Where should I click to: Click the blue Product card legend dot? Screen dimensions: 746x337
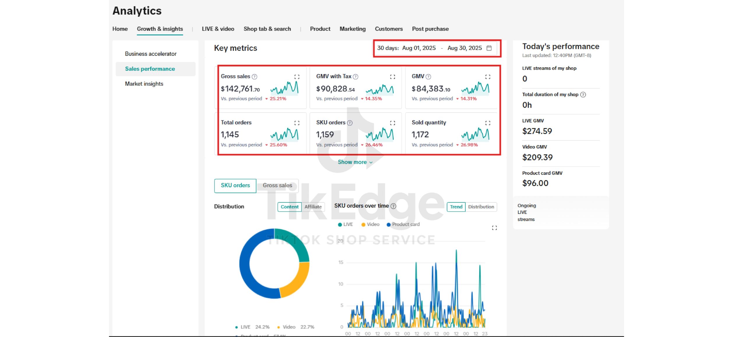coord(388,224)
